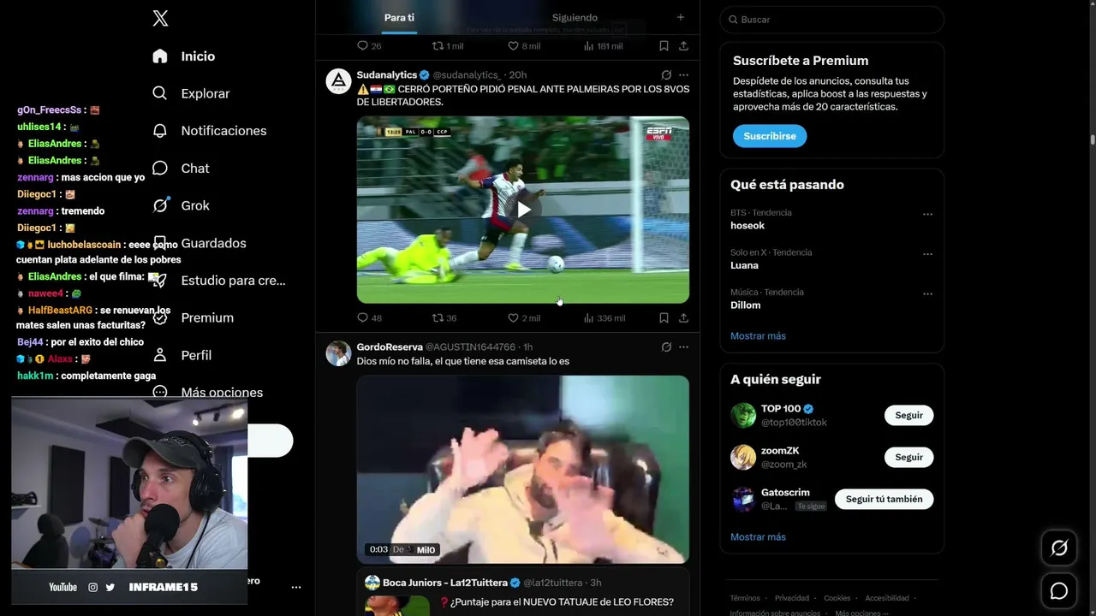View analytics of the Sudanalytics post
Viewport: 1096px width, 616px height.
pos(604,318)
